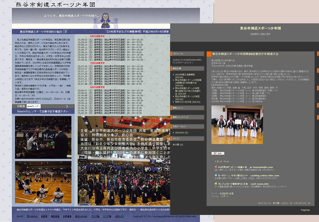Click the Pagetop link
319x222 pixels.
(305, 210)
